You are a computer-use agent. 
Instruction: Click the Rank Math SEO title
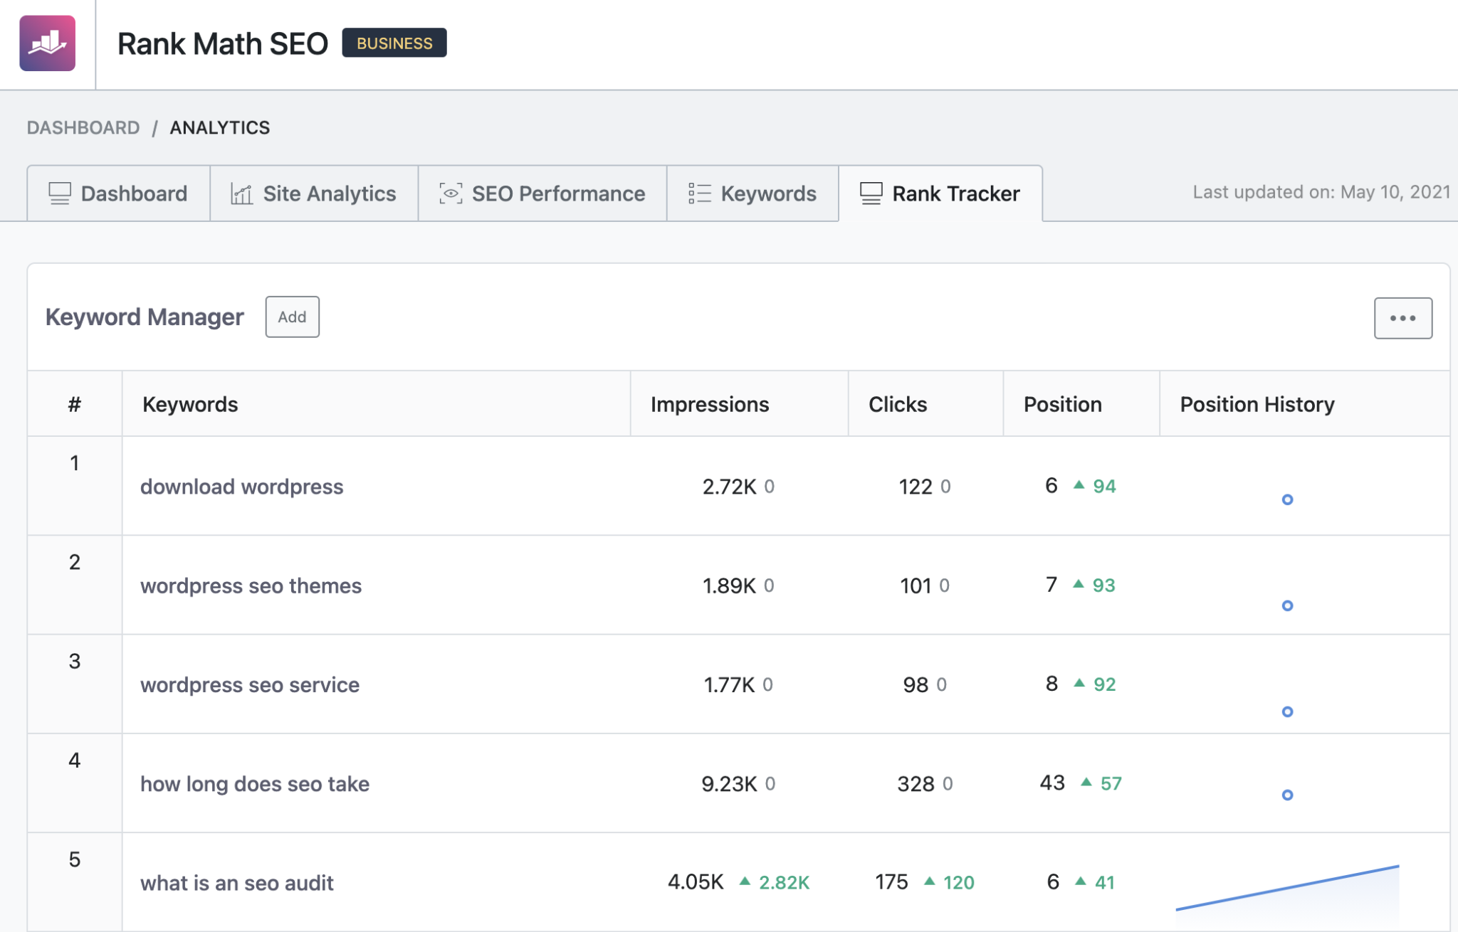pos(222,43)
